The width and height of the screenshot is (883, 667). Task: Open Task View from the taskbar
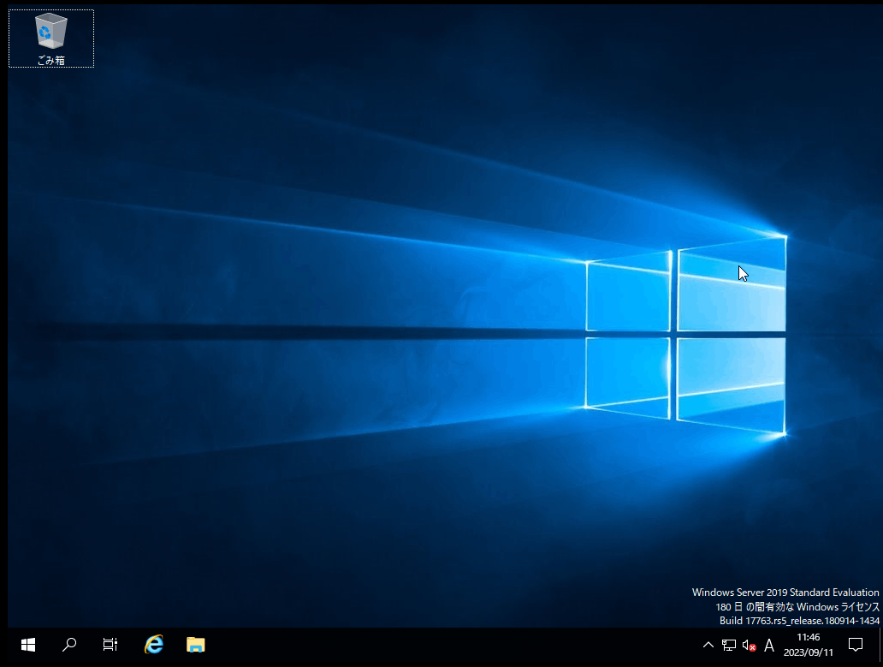110,645
